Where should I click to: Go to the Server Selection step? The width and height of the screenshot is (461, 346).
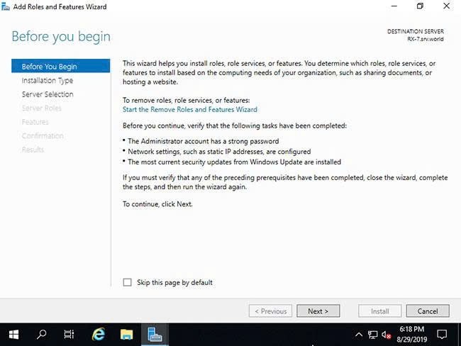pyautogui.click(x=48, y=94)
